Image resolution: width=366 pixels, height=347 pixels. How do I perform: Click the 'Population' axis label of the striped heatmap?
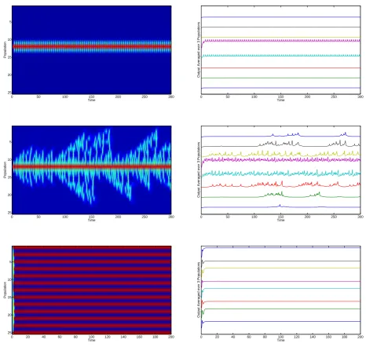[5, 290]
